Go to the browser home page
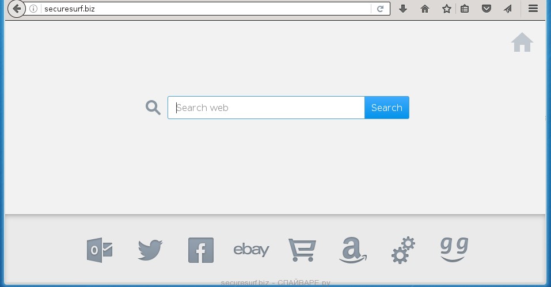The width and height of the screenshot is (551, 287). tap(425, 9)
